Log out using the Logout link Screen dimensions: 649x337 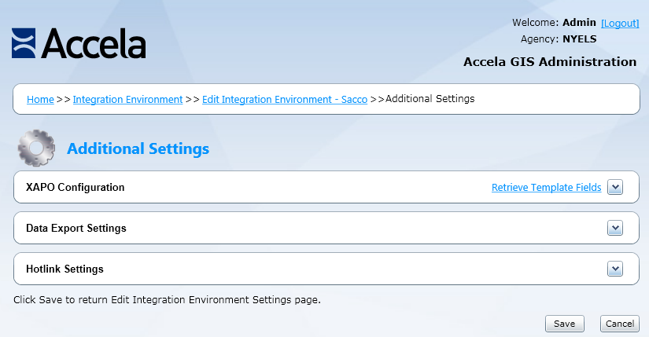(620, 24)
